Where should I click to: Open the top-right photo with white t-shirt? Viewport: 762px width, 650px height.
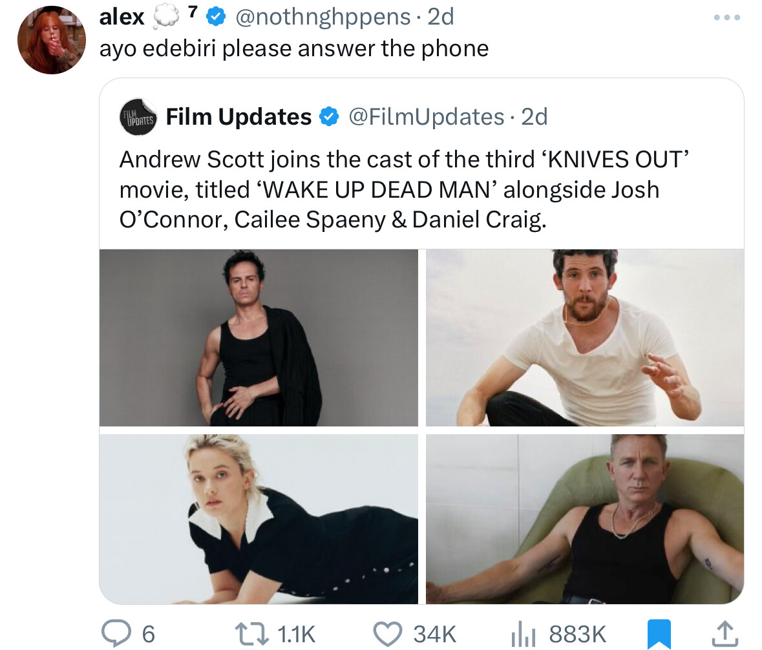(584, 337)
